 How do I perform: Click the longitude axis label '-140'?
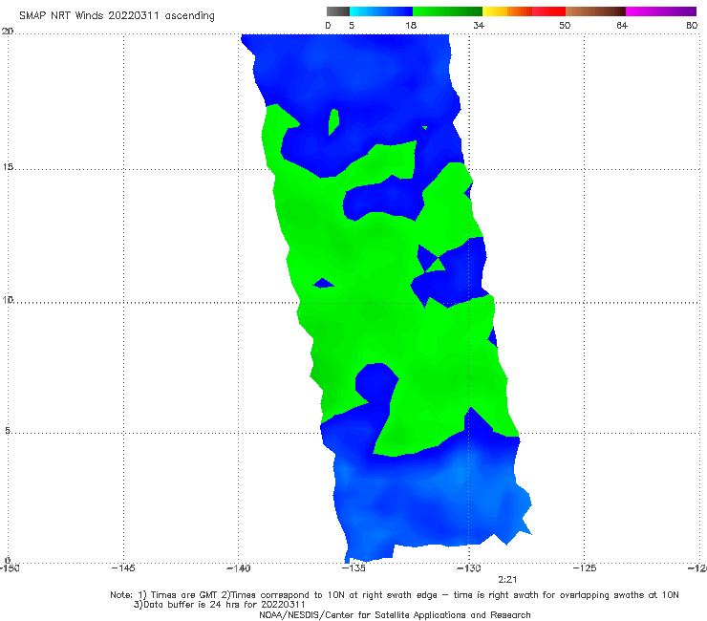pos(238,568)
